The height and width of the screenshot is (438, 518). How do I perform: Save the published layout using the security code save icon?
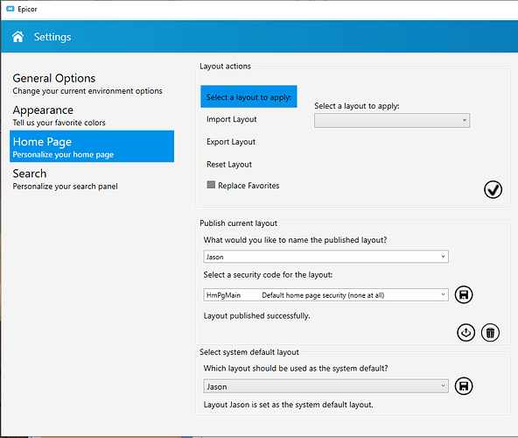(464, 294)
